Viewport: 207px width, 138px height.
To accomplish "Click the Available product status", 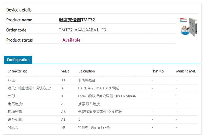I will coord(71,40).
